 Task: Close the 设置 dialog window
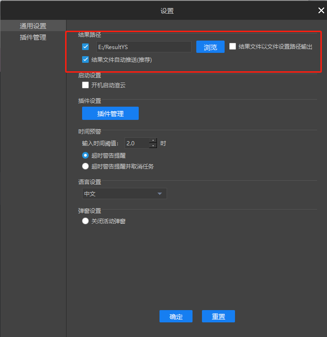(321, 10)
